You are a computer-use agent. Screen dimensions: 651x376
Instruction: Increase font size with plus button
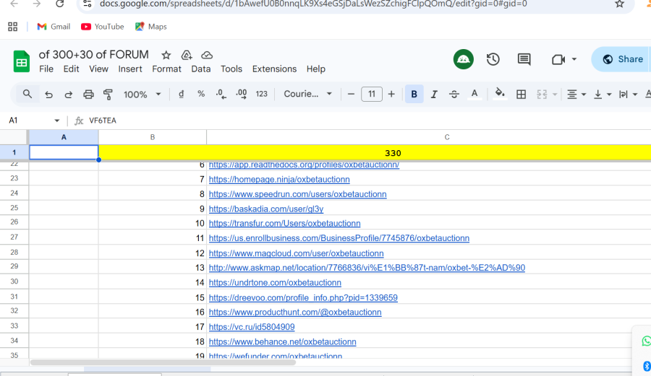tap(391, 95)
